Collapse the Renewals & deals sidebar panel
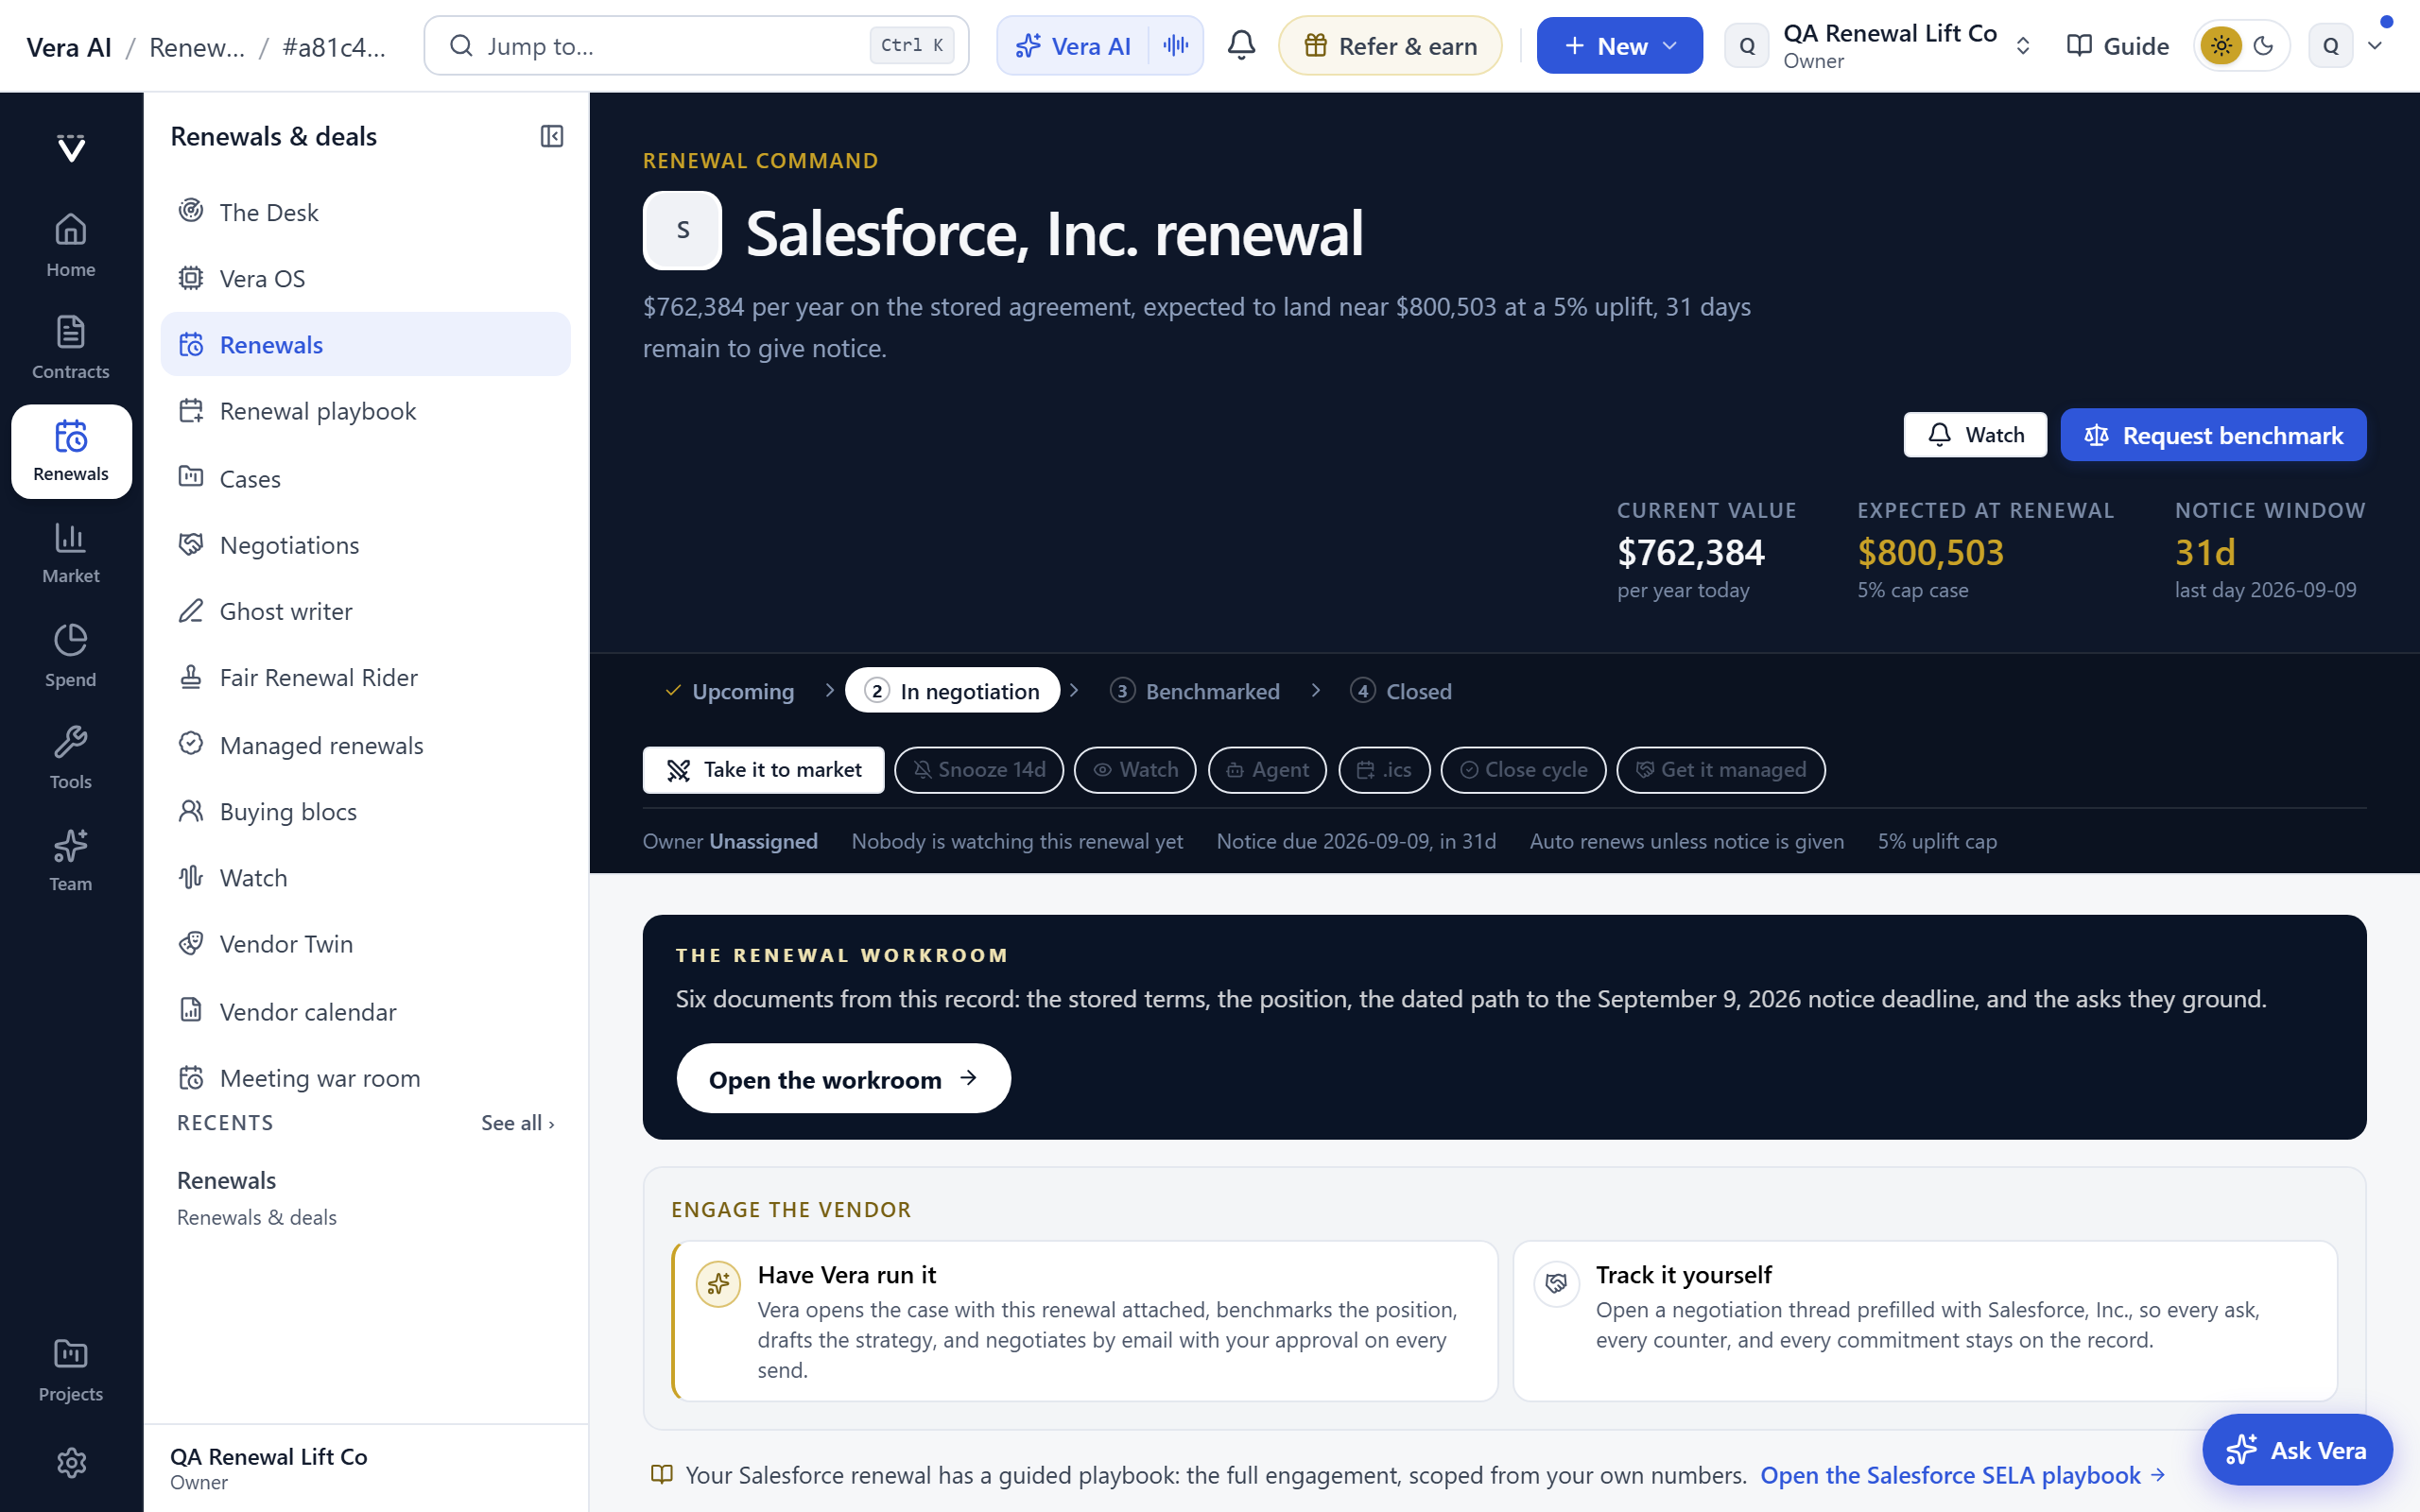The image size is (2420, 1512). point(552,136)
